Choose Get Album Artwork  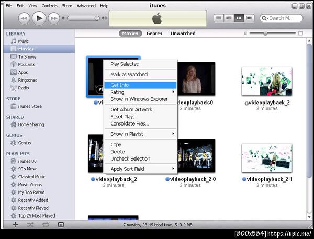[140, 109]
